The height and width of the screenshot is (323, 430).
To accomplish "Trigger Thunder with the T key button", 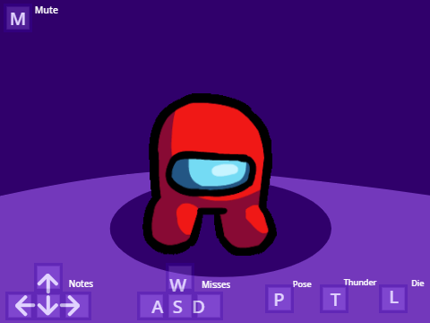I will tap(334, 299).
